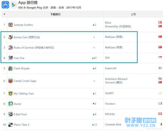
Task: Open the Knives Out app icon
Action: (x=11, y=37)
